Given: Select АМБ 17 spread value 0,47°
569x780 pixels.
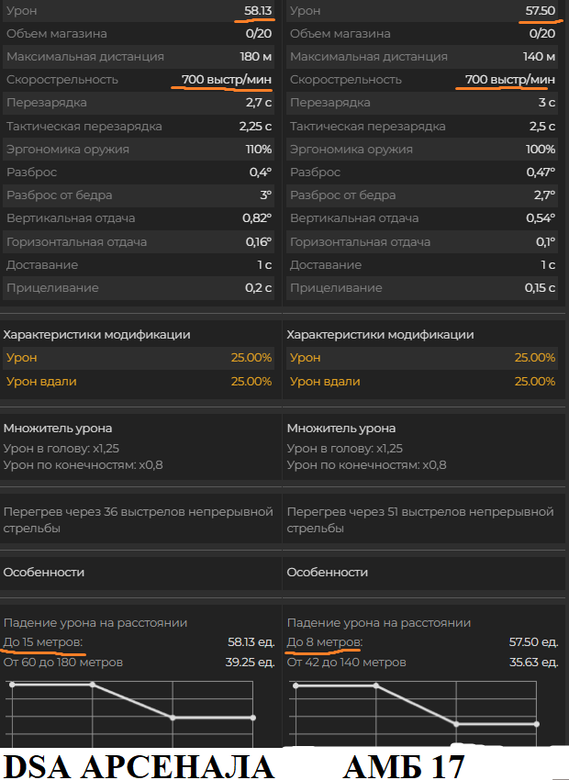Looking at the screenshot, I should pyautogui.click(x=541, y=173).
